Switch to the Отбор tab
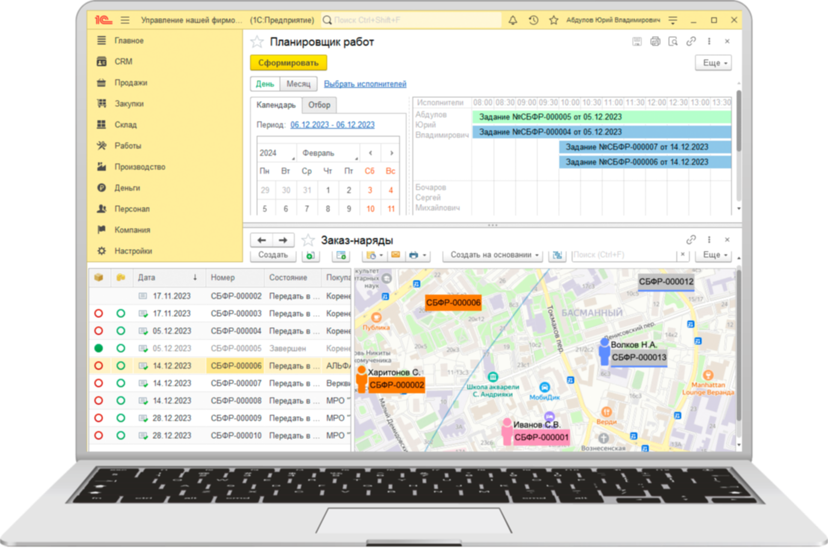Viewport: 828px width, 552px height. point(319,105)
